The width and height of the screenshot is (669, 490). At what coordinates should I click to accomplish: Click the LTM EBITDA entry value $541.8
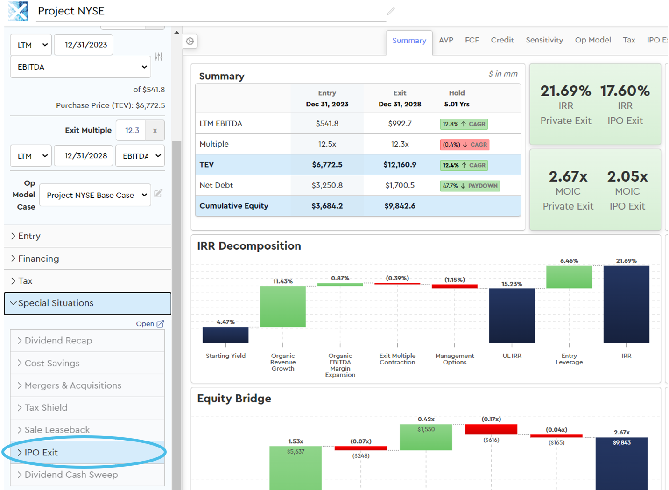point(327,124)
